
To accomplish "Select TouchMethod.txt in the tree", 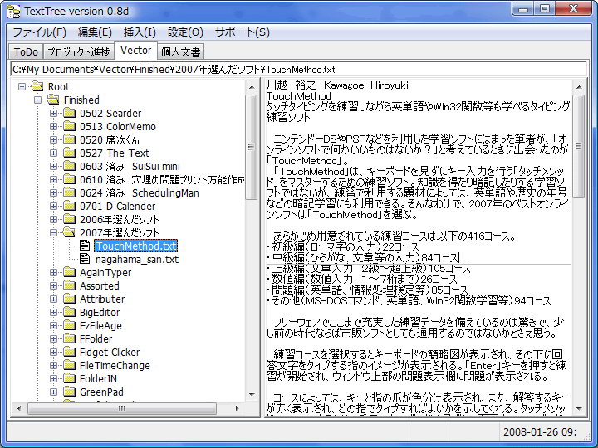I will (136, 246).
